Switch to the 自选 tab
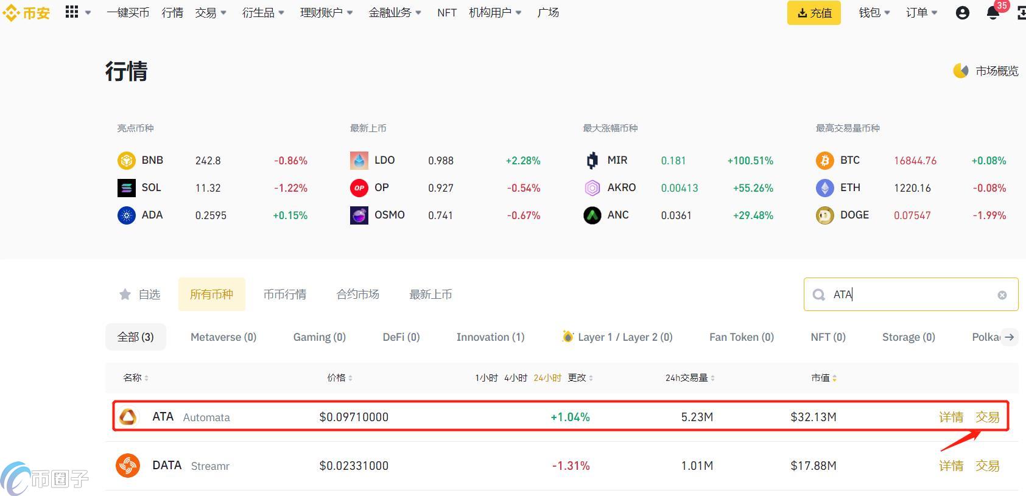The image size is (1026, 496). tap(140, 295)
